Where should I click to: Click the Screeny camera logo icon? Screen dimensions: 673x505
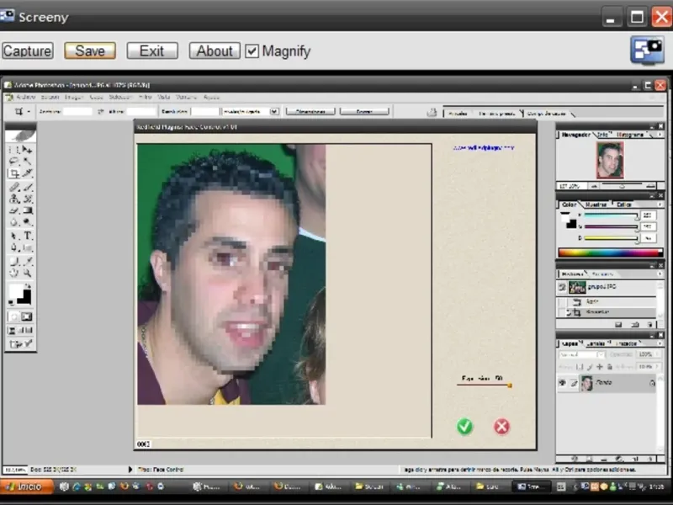pos(647,50)
